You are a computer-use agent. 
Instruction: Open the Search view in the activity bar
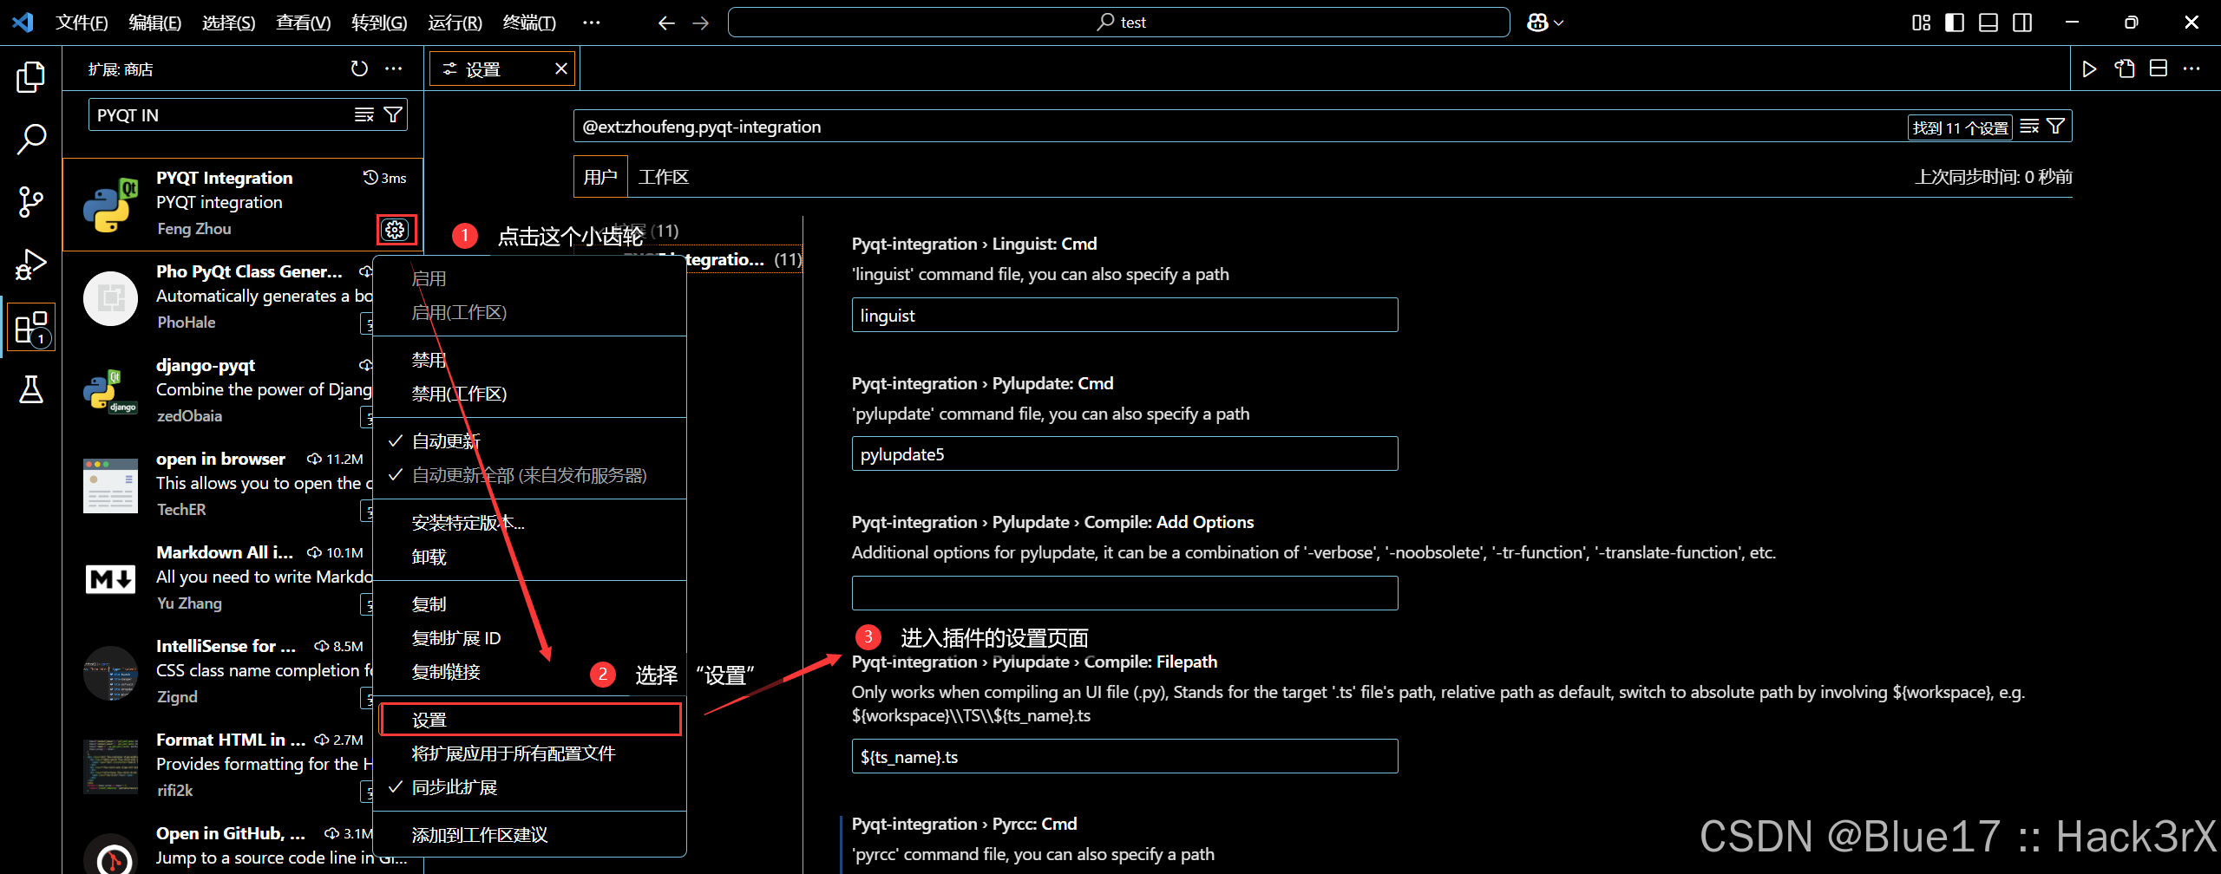pyautogui.click(x=30, y=138)
